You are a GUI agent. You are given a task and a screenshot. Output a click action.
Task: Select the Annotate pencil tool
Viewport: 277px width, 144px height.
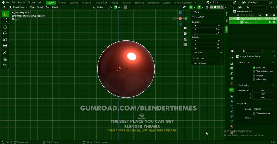pyautogui.click(x=5, y=53)
